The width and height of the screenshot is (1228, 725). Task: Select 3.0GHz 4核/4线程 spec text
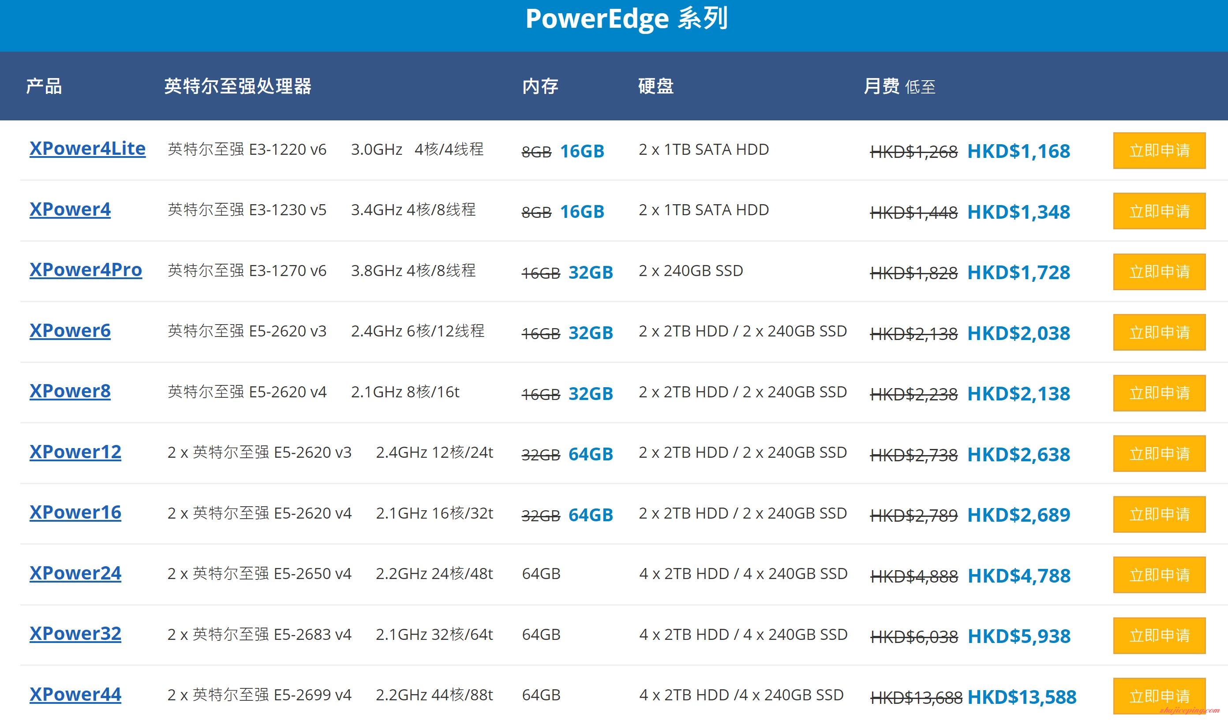(417, 149)
